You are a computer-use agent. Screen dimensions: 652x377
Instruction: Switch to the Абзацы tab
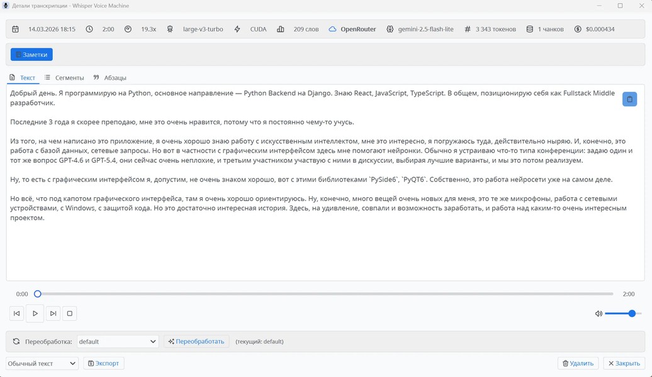tap(110, 78)
